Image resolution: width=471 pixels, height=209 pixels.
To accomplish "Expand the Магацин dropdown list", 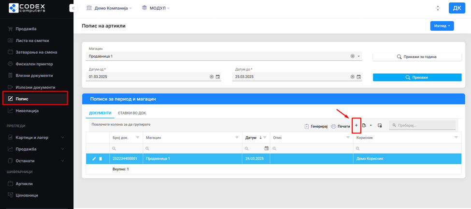I will (359, 56).
